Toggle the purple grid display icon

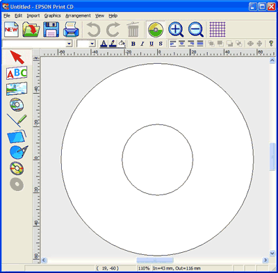[218, 29]
